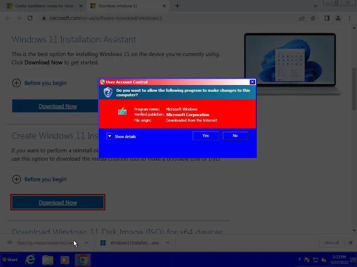Launch Internet Explorer from taskbar
The height and width of the screenshot is (267, 357).
coord(30,260)
